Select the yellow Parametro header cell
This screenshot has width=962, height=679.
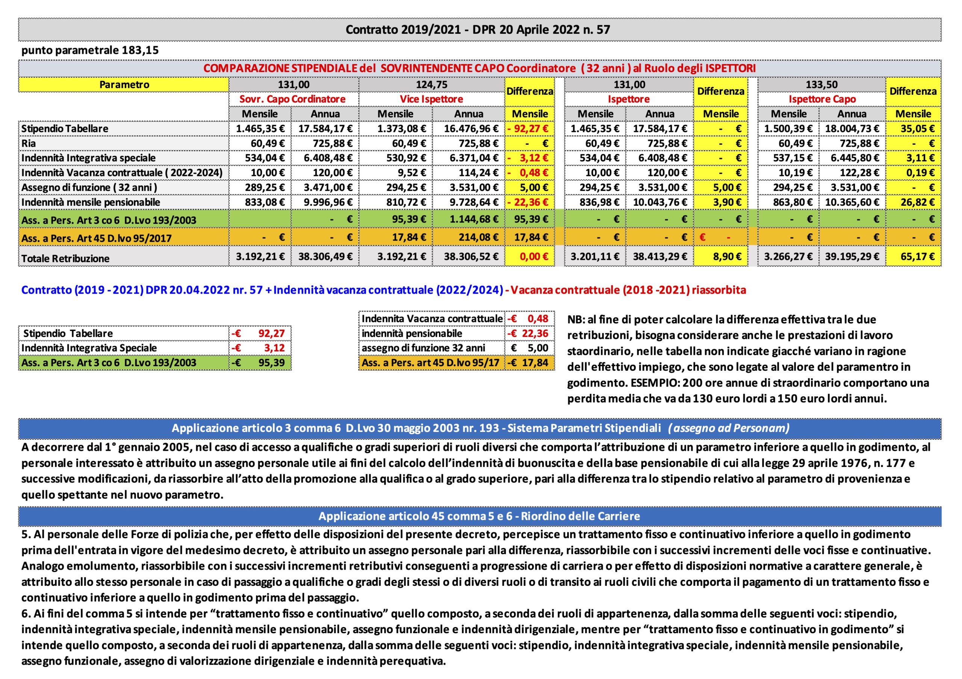click(124, 85)
